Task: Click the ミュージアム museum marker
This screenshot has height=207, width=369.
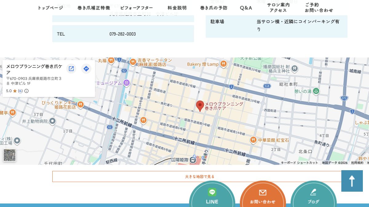Action: pyautogui.click(x=126, y=83)
